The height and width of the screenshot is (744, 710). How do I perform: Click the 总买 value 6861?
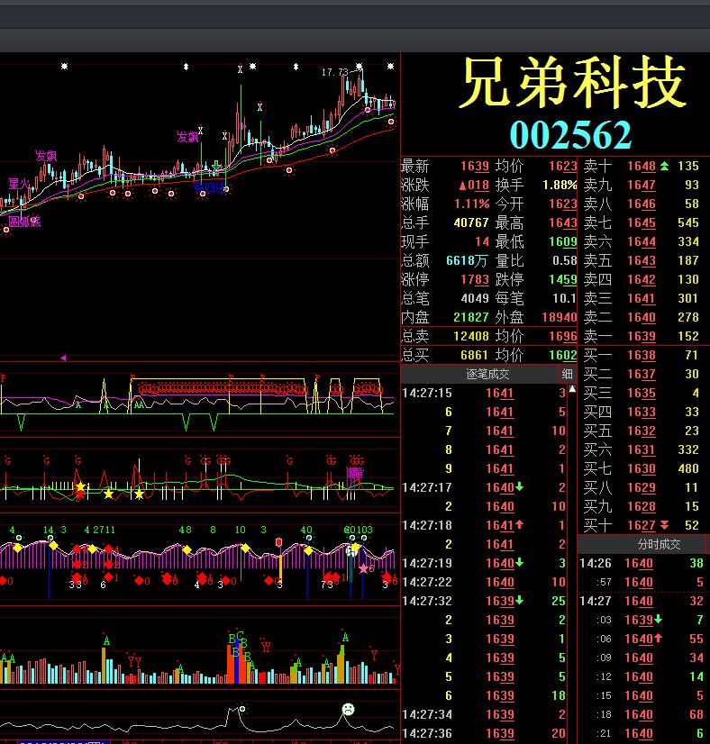pyautogui.click(x=475, y=355)
